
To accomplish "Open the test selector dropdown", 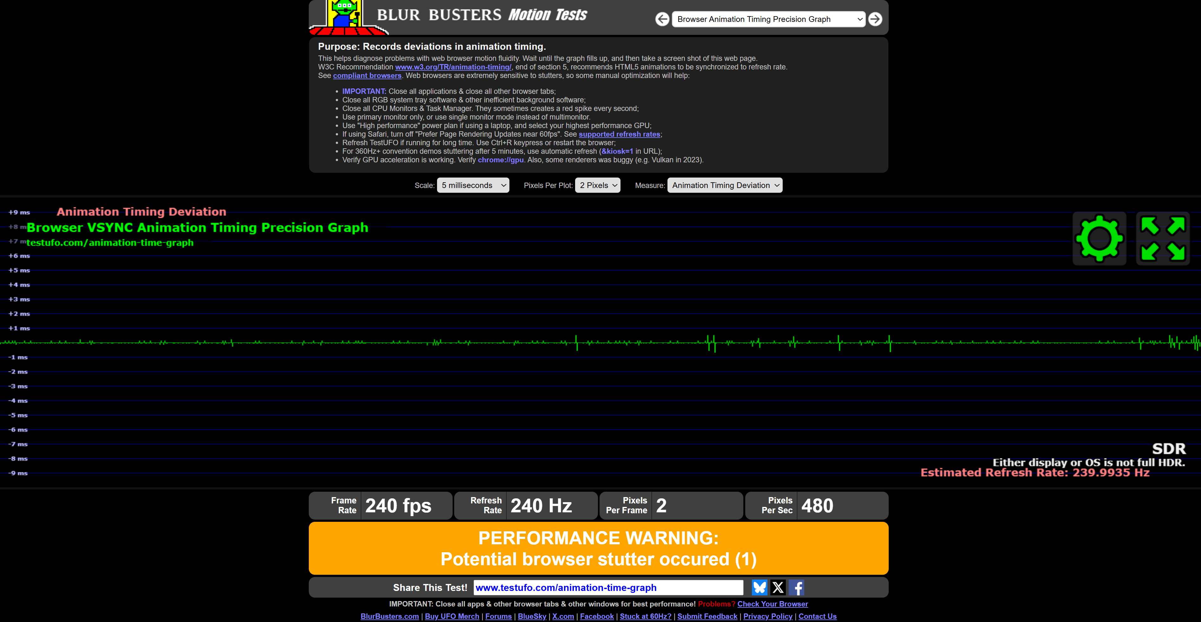I will [768, 19].
